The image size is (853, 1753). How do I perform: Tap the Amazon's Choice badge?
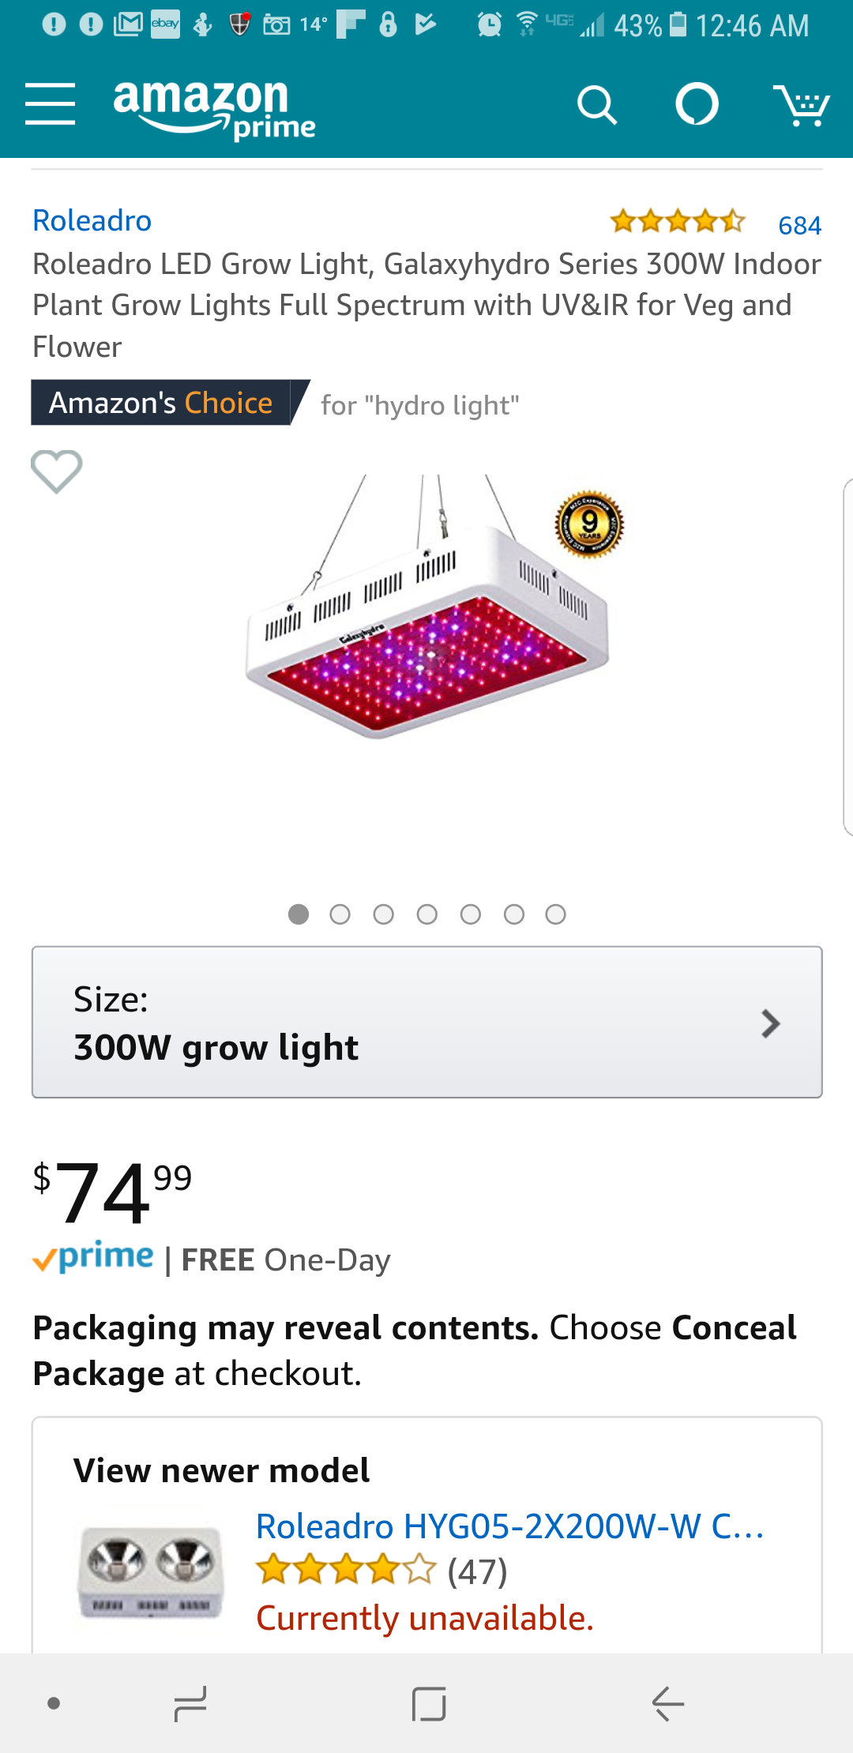click(x=161, y=403)
